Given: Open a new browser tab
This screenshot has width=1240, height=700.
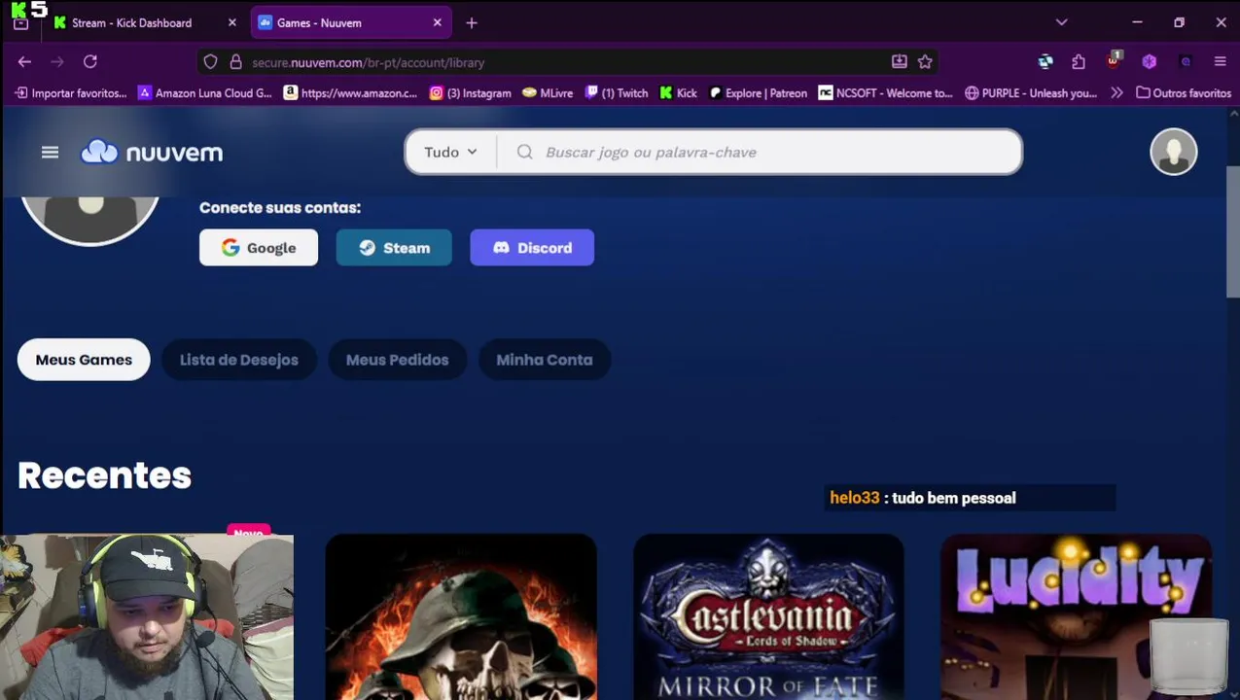Looking at the screenshot, I should click(x=472, y=22).
